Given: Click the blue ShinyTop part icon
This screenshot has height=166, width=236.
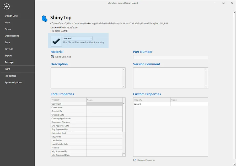Looking at the screenshot, I should (x=45, y=19).
